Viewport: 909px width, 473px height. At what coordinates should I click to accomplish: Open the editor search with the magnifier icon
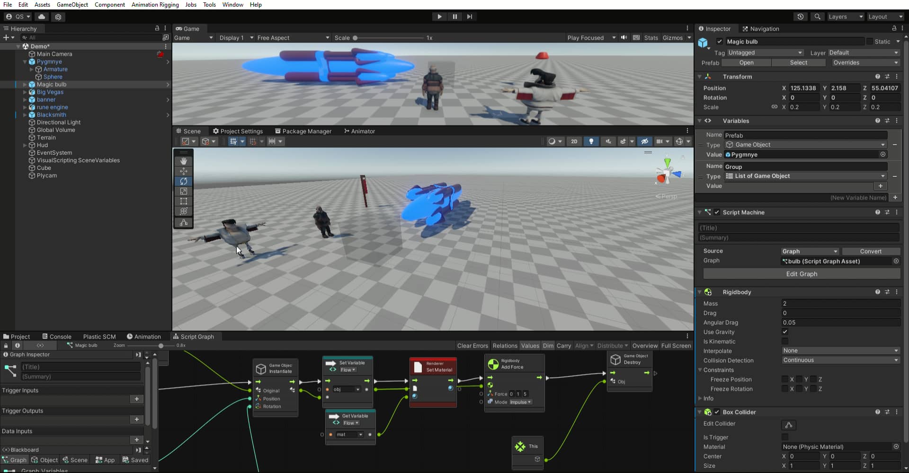(x=817, y=17)
